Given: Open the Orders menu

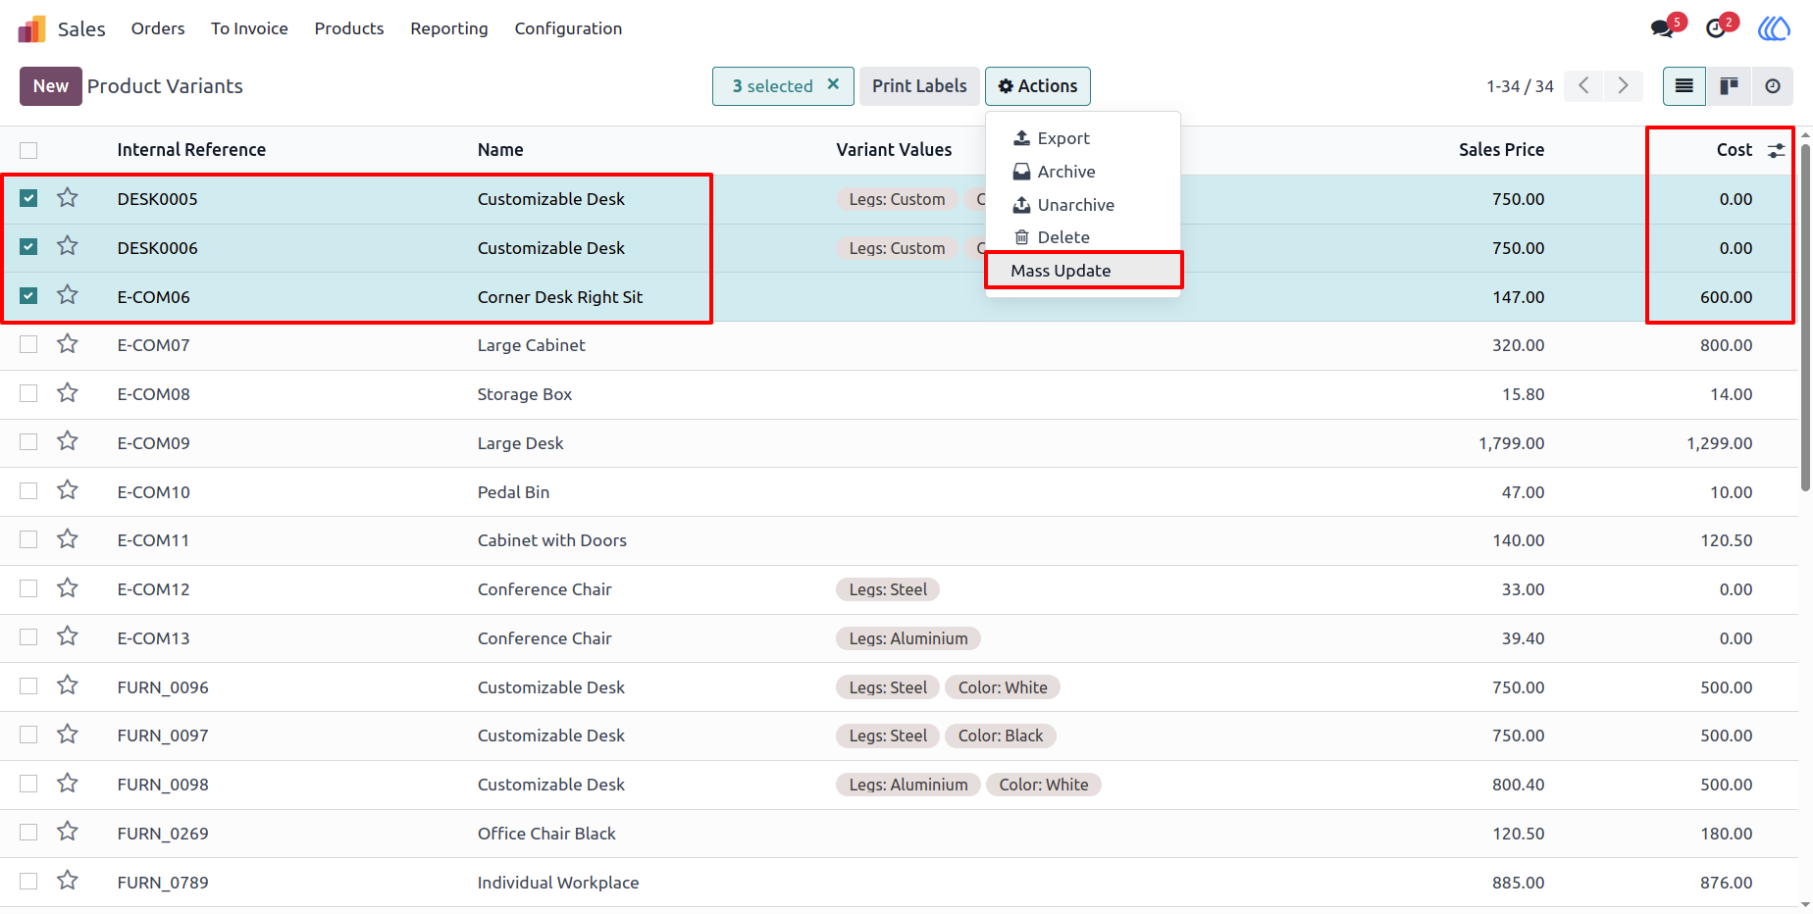Looking at the screenshot, I should coord(158,28).
